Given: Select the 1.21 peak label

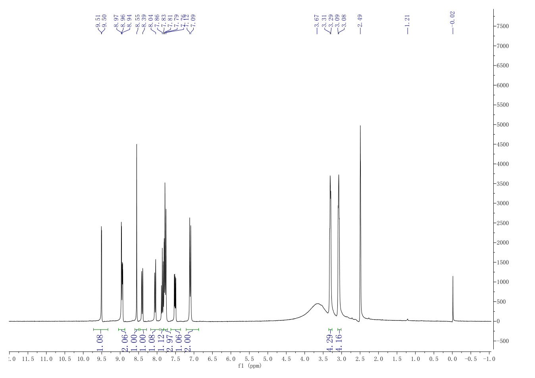Looking at the screenshot, I should tap(407, 21).
